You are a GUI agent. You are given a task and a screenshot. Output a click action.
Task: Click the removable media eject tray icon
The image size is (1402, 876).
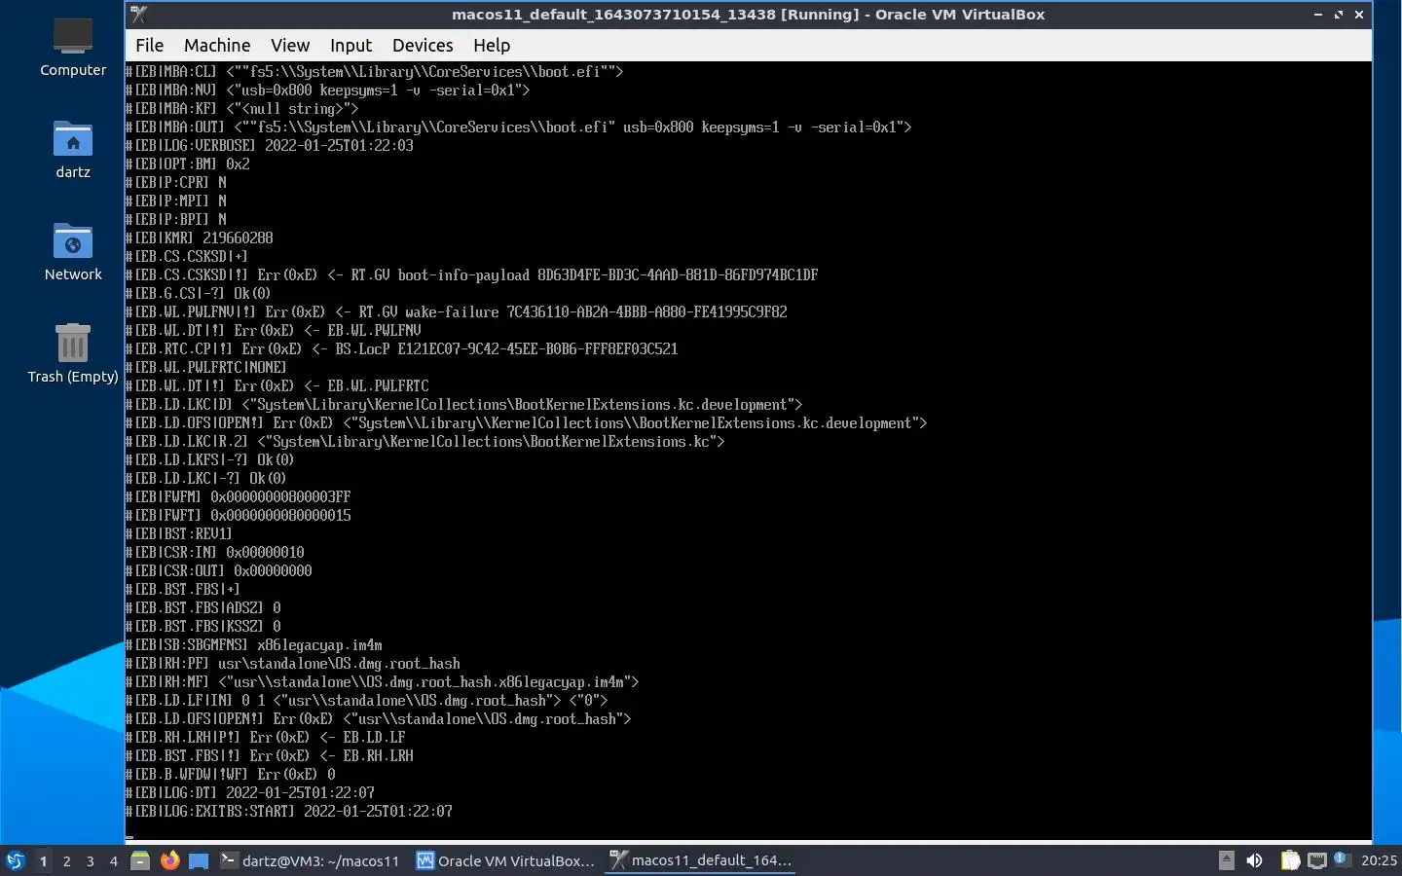[x=1227, y=860]
